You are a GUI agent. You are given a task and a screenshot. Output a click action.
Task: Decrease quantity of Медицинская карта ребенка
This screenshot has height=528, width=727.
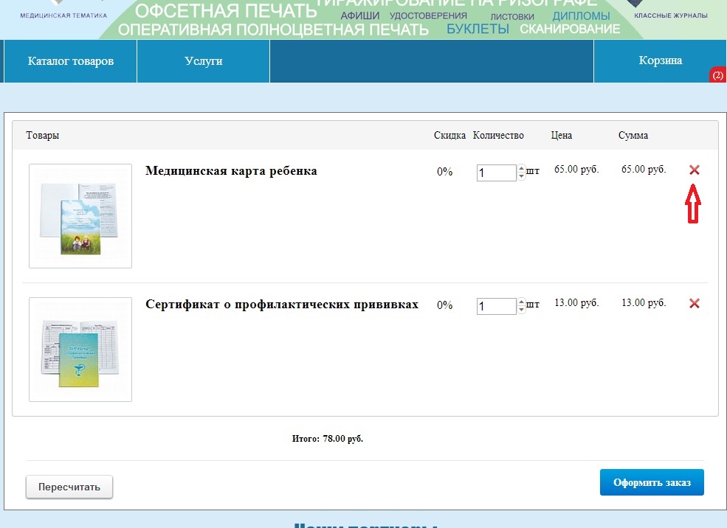pyautogui.click(x=522, y=176)
